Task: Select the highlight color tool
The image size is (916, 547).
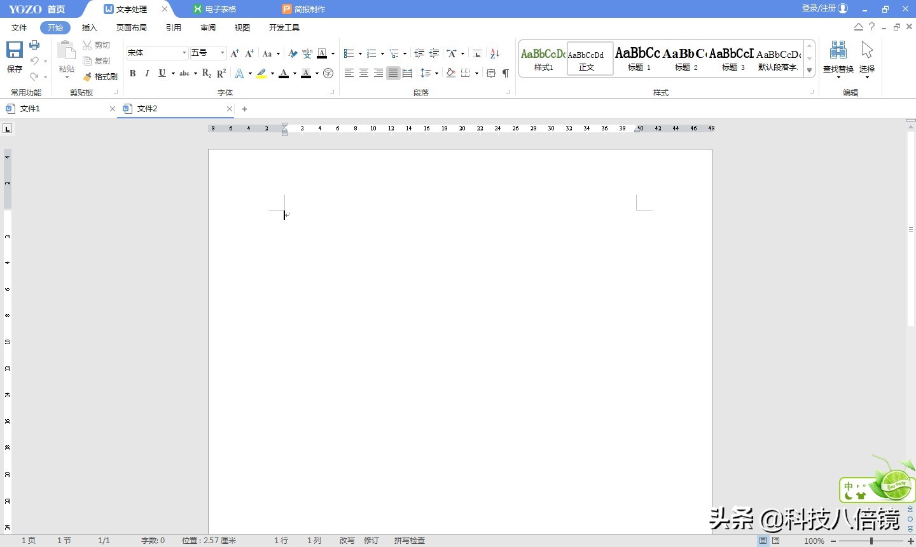Action: 263,73
